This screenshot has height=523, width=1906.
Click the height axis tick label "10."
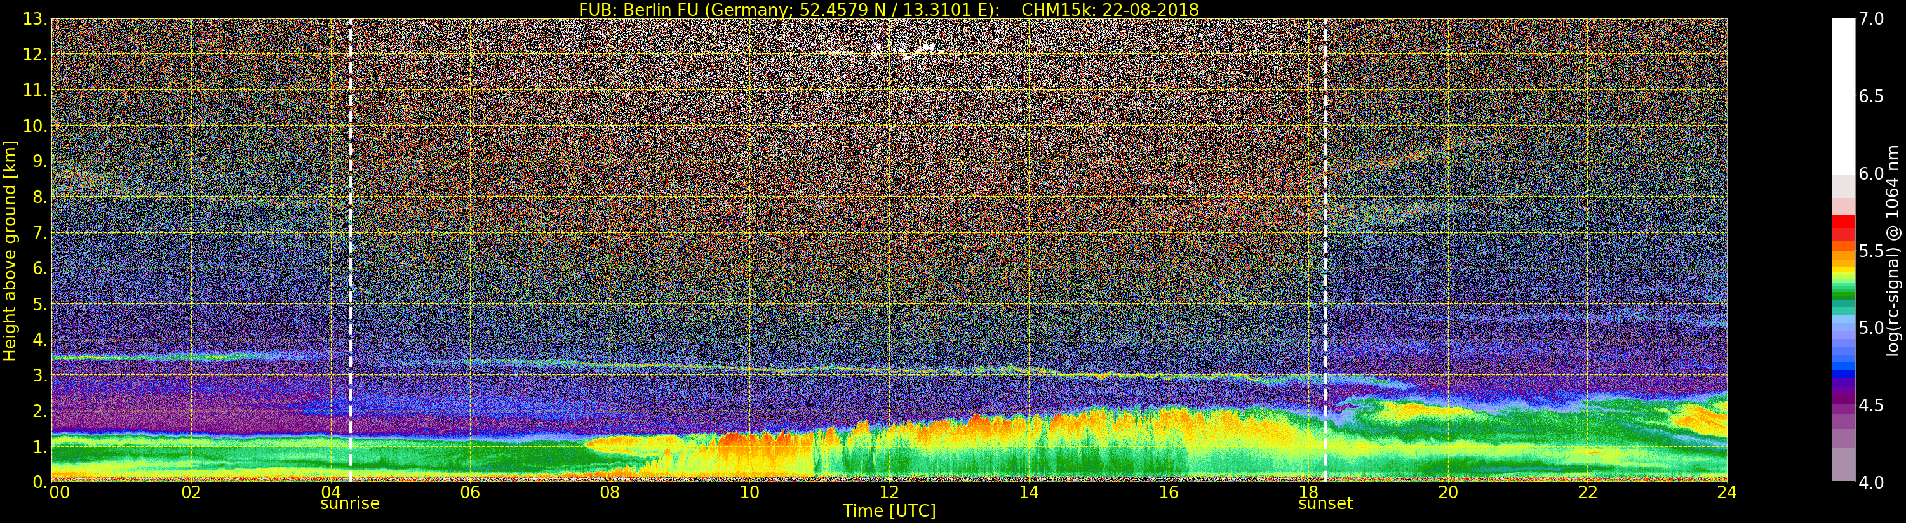[x=35, y=126]
